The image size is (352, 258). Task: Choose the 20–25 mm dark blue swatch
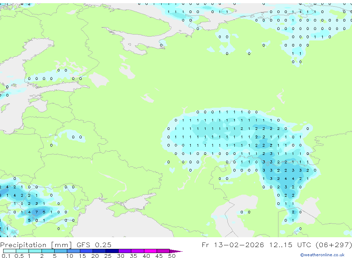click(99, 251)
